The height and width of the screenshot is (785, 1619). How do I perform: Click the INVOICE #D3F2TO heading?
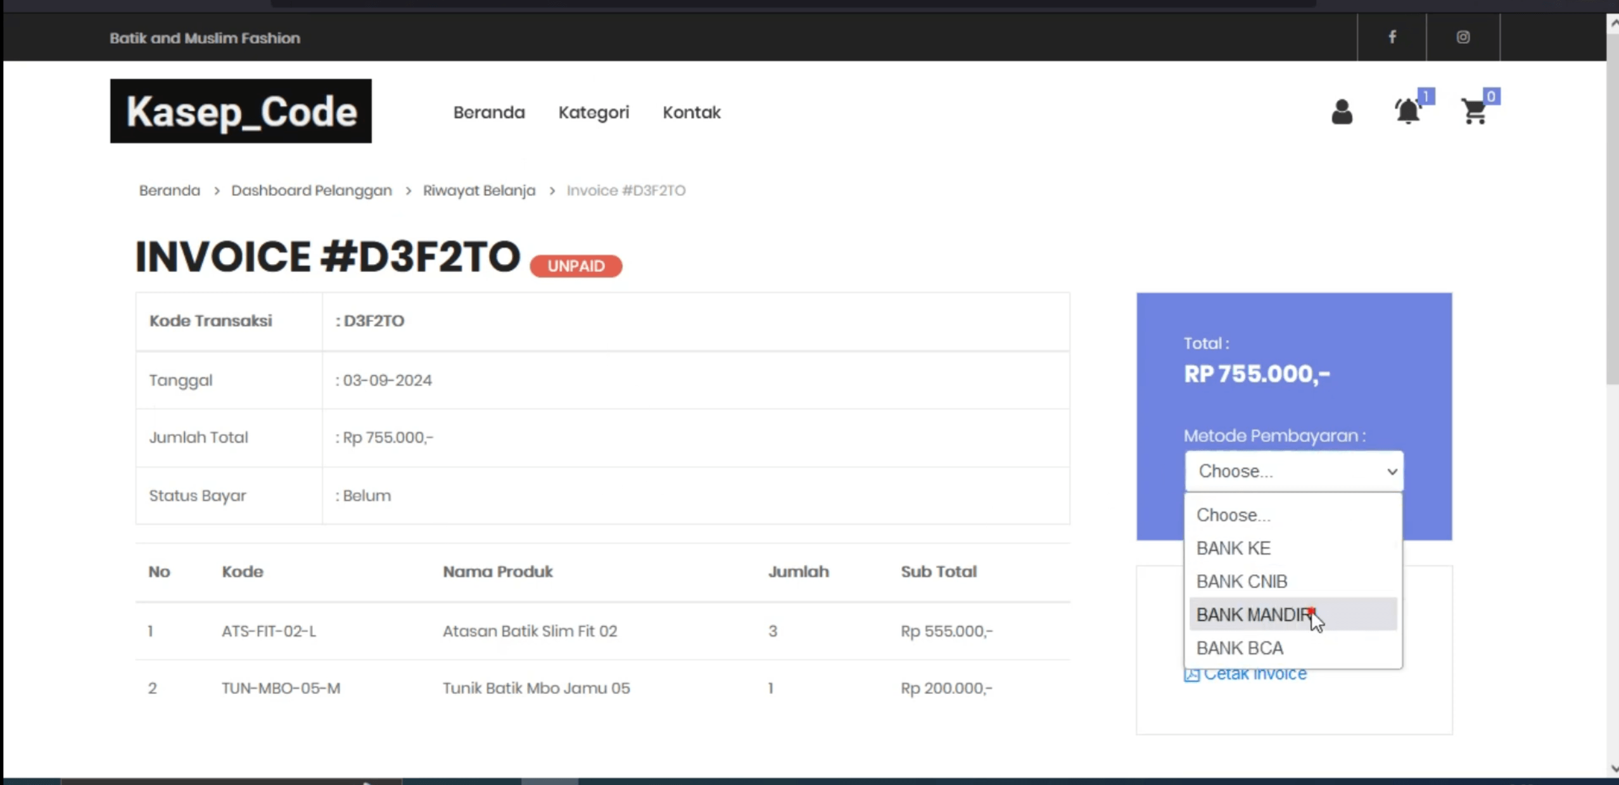327,257
